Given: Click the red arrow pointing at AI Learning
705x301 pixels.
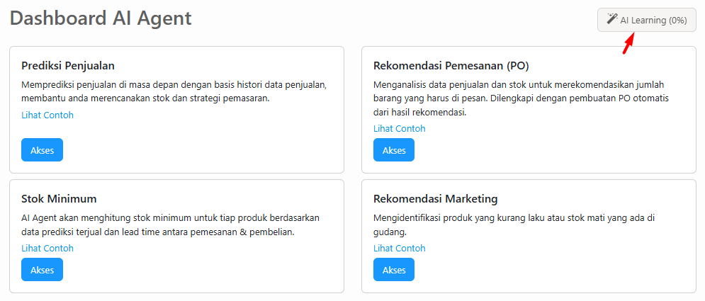Looking at the screenshot, I should [628, 43].
